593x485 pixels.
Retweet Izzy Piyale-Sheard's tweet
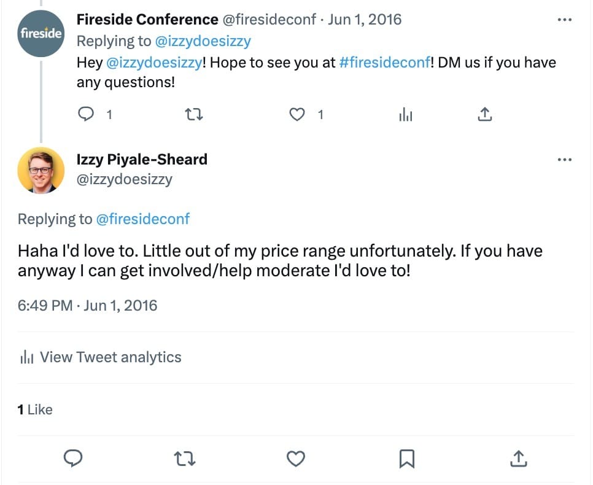coord(184,458)
